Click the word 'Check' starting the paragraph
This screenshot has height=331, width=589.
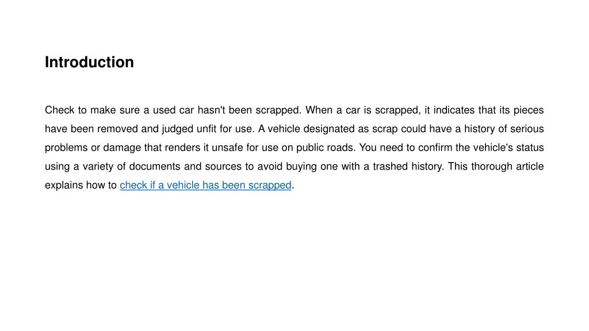coord(60,110)
